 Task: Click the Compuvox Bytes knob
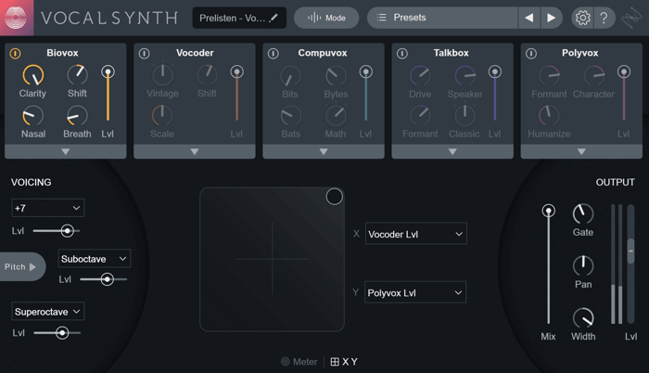[336, 76]
